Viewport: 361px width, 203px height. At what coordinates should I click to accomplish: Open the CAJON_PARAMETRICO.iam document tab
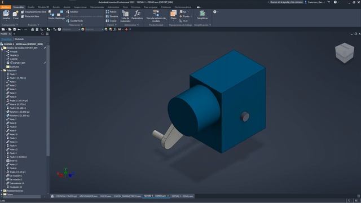[127, 196]
